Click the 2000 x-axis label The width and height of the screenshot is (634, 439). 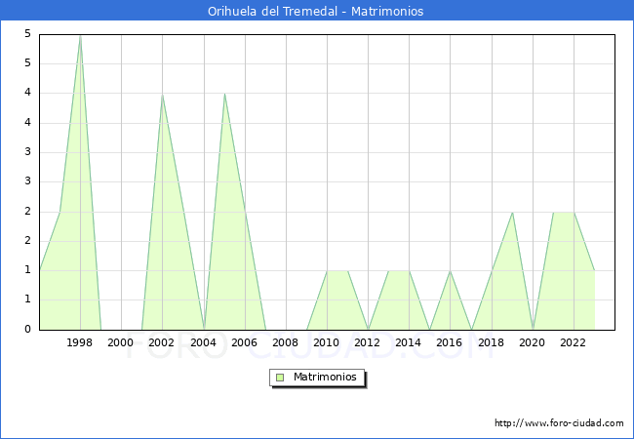(x=121, y=342)
